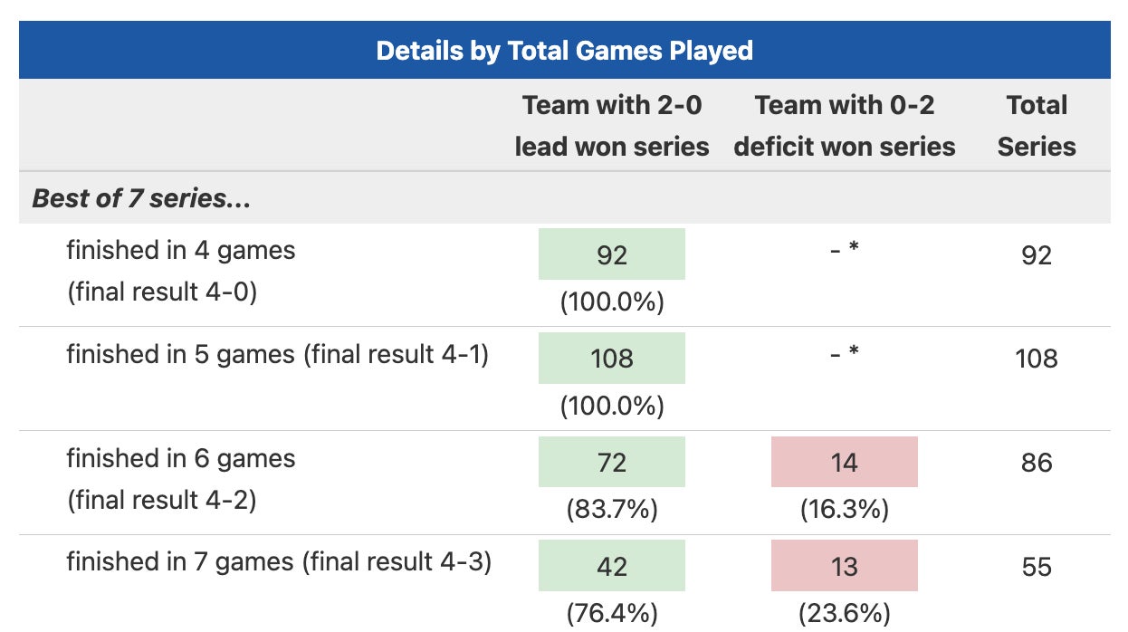
Task: Select the total series value 55
Action: pyautogui.click(x=1037, y=567)
